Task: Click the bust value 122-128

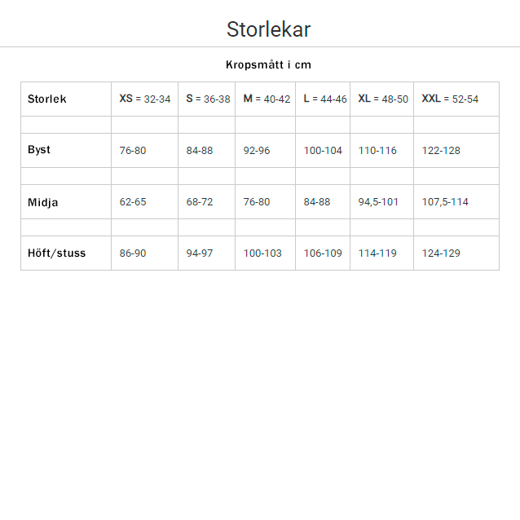Action: pyautogui.click(x=441, y=151)
